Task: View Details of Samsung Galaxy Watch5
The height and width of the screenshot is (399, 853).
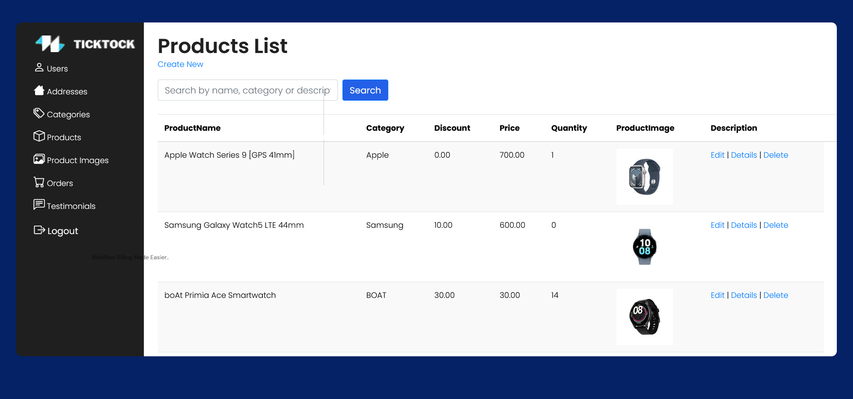Action: (x=744, y=225)
